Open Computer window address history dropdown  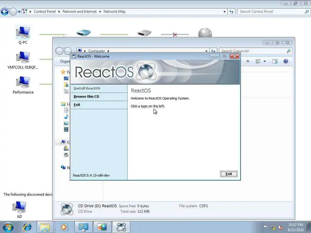coord(206,51)
